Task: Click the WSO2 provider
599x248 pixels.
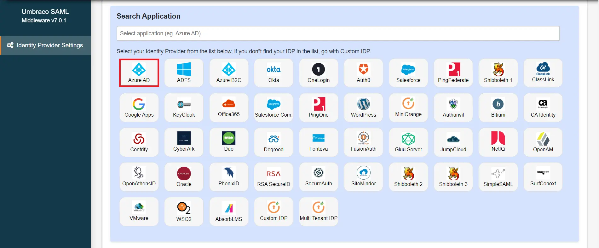Action: click(x=184, y=211)
